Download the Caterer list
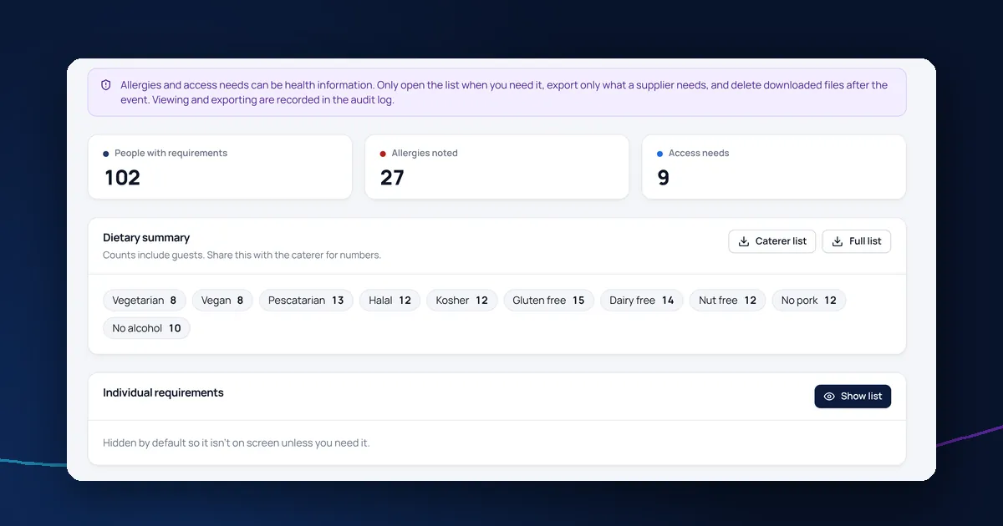Image resolution: width=1003 pixels, height=526 pixels. tap(772, 241)
